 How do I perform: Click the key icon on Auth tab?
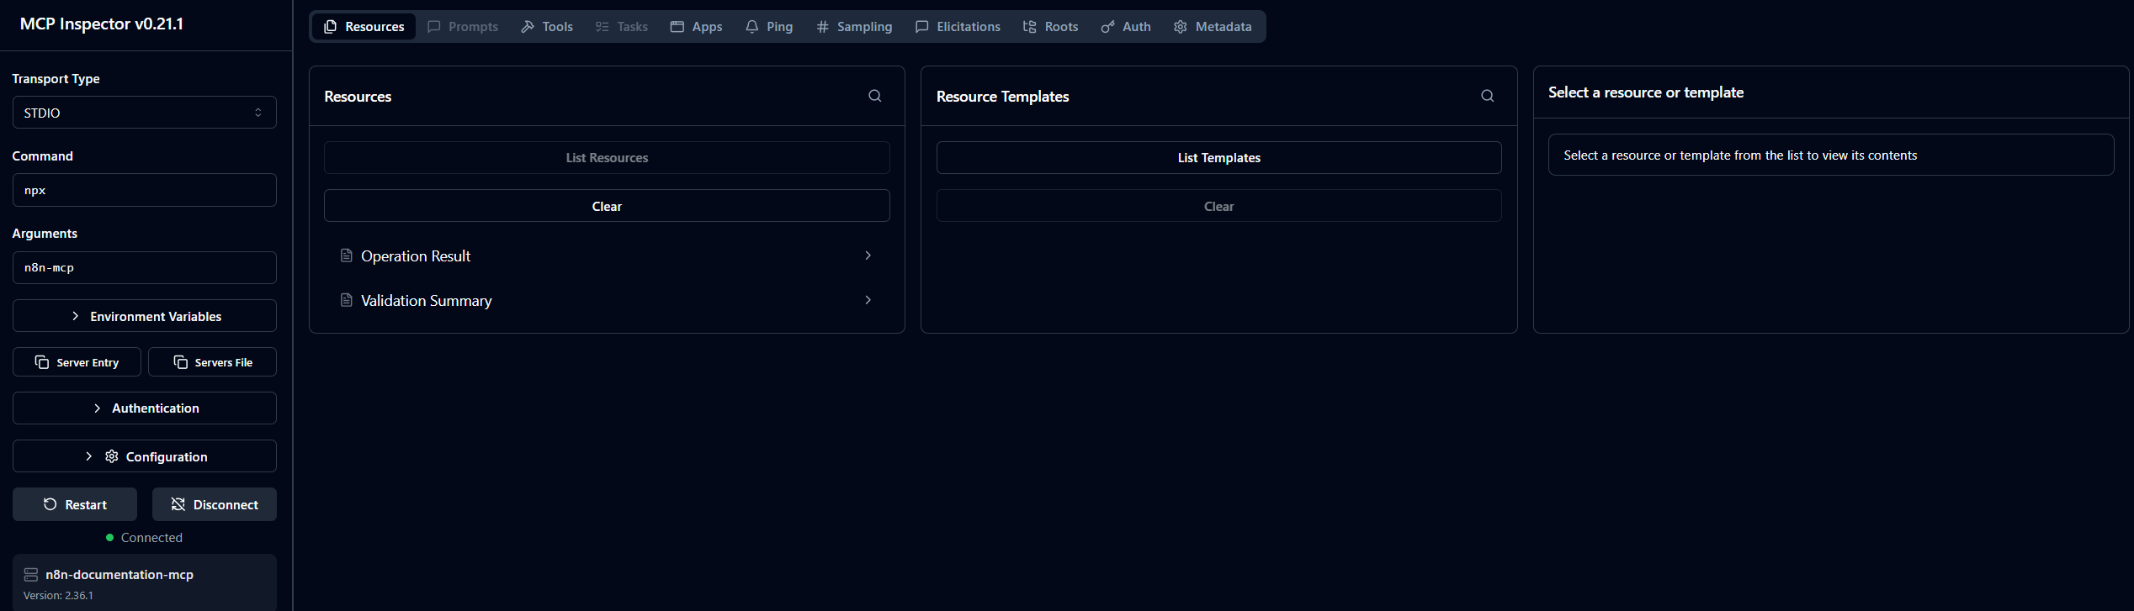1107,27
